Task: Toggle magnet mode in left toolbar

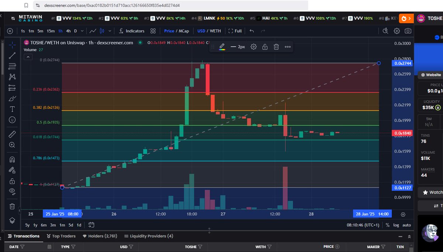Action: tap(12, 160)
